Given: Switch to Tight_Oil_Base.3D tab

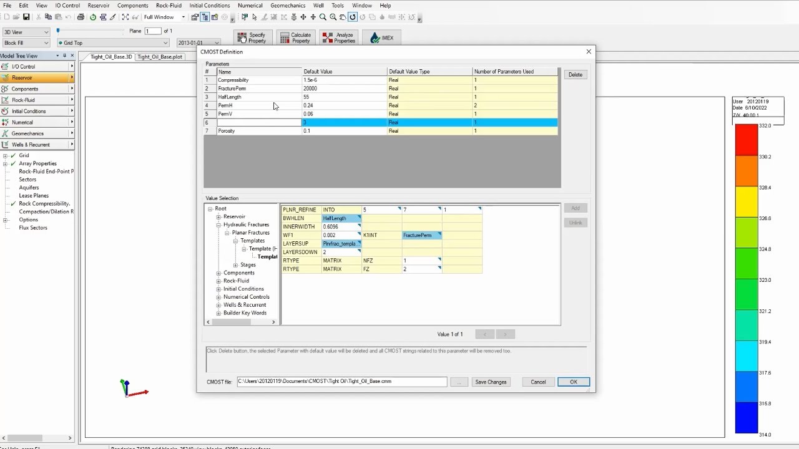Looking at the screenshot, I should click(x=111, y=57).
